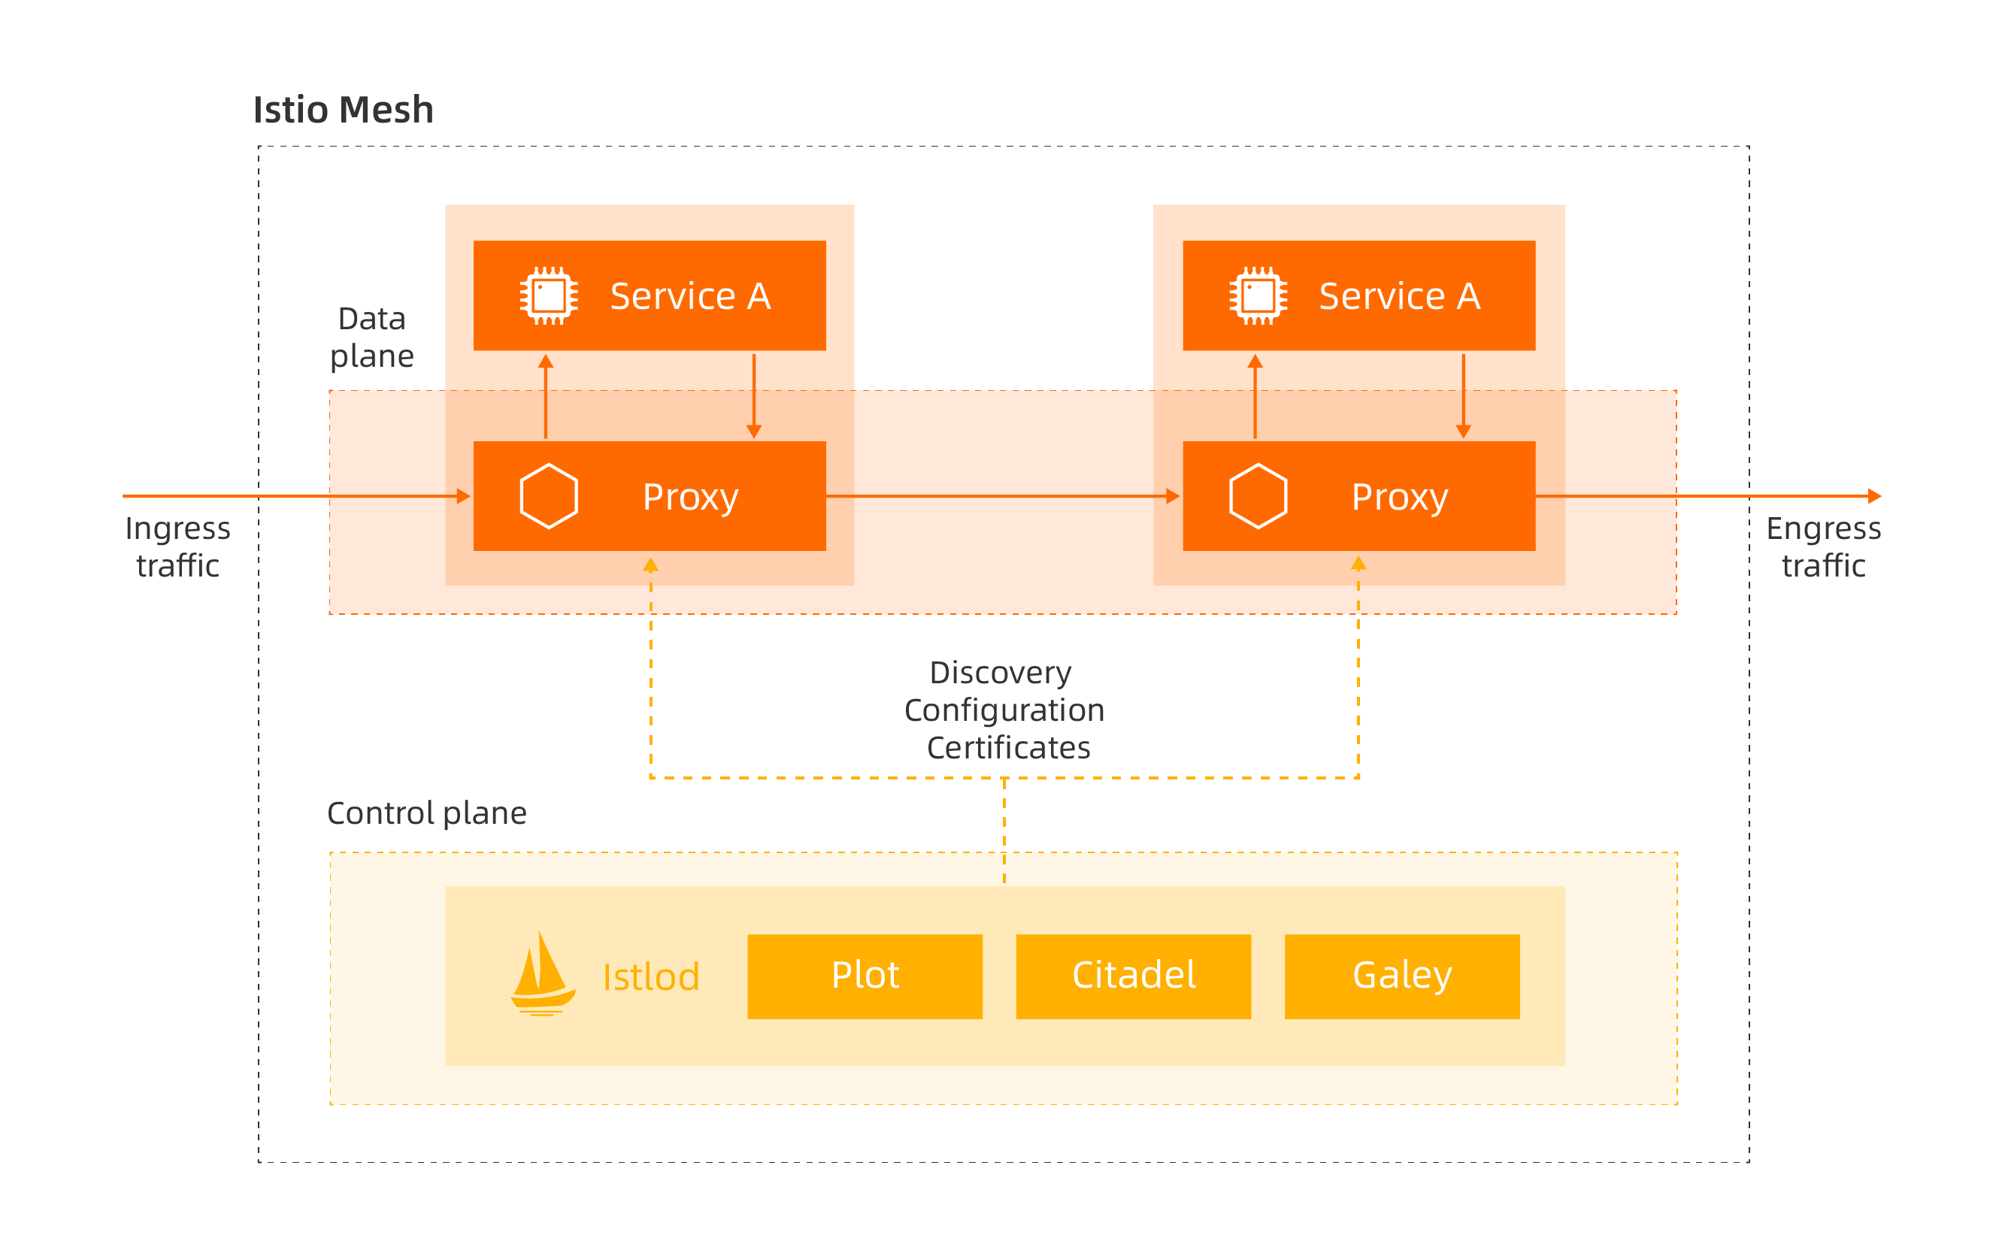Click the right Service A label text
Screen dimensions: 2005x1253
pos(1399,296)
